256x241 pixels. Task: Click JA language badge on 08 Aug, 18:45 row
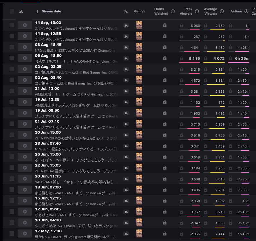coord(126,48)
